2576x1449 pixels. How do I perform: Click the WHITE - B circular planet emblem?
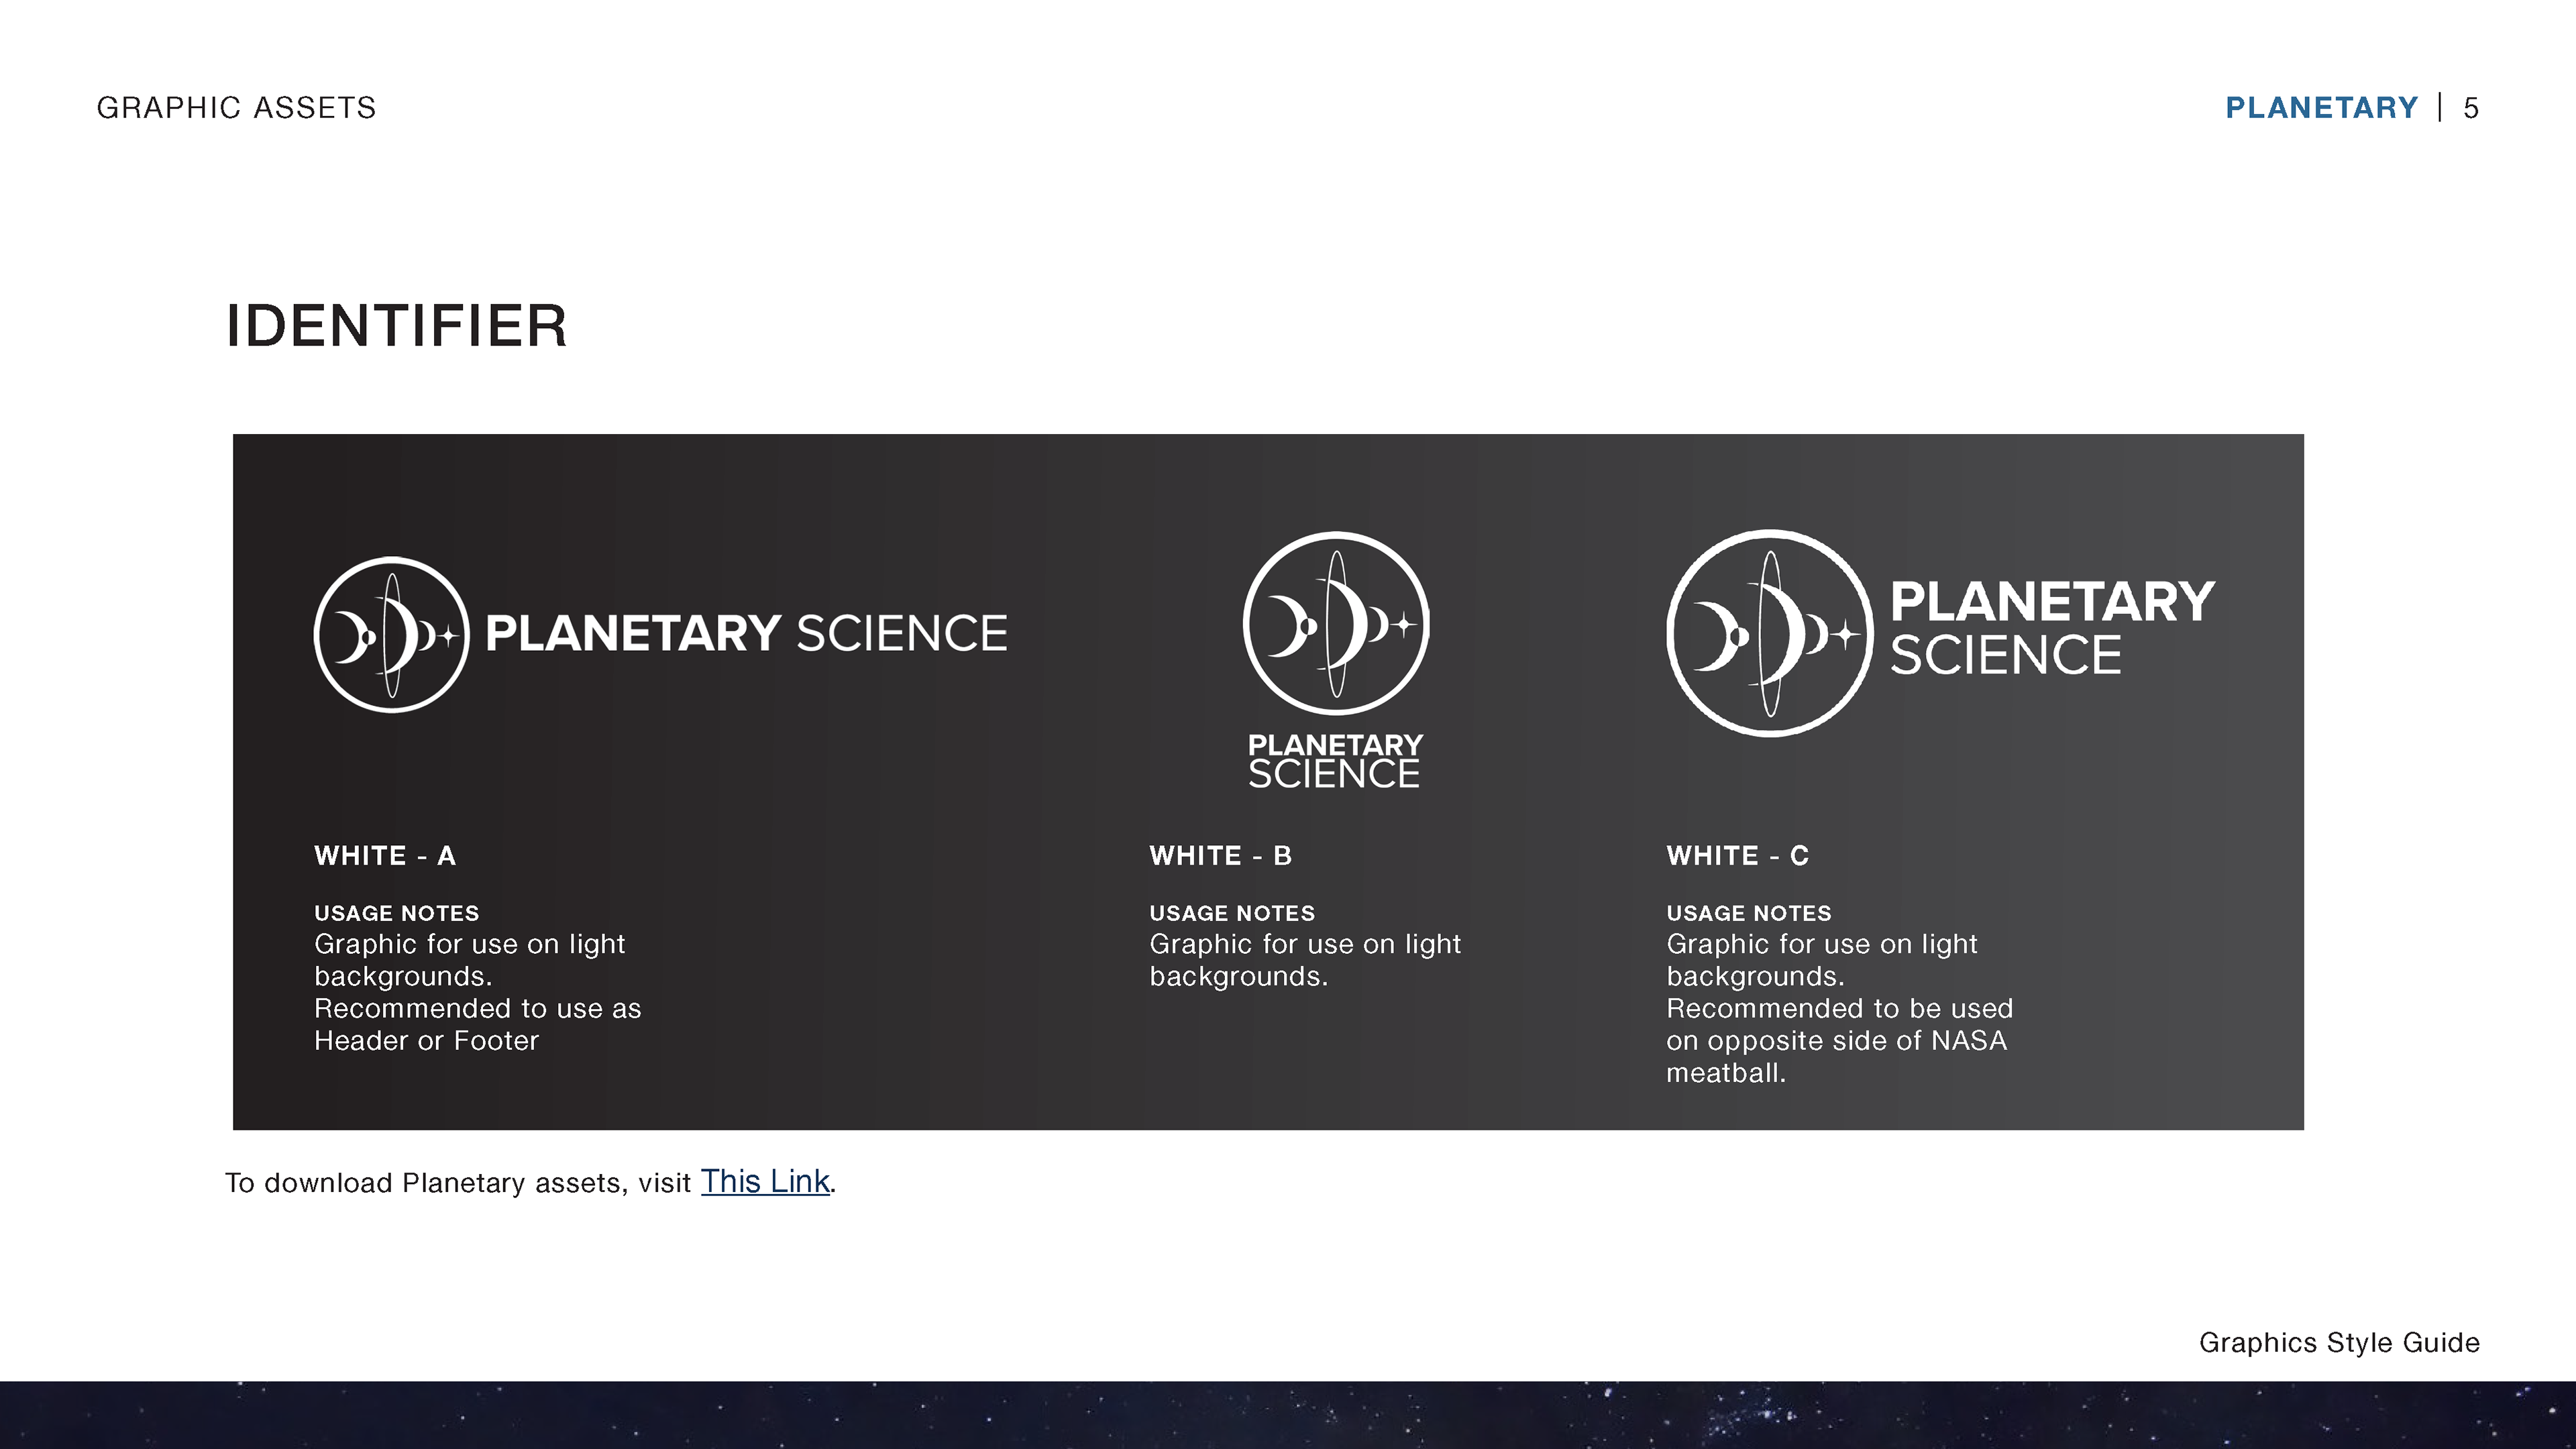coord(1336,624)
